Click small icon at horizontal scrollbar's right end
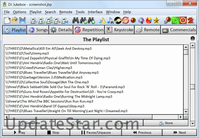Viewport: 199px width, 138px height. (186, 117)
